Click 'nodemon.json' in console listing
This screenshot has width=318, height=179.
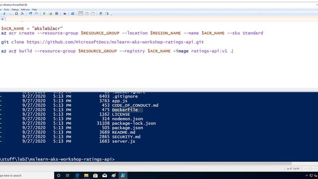click(128, 119)
